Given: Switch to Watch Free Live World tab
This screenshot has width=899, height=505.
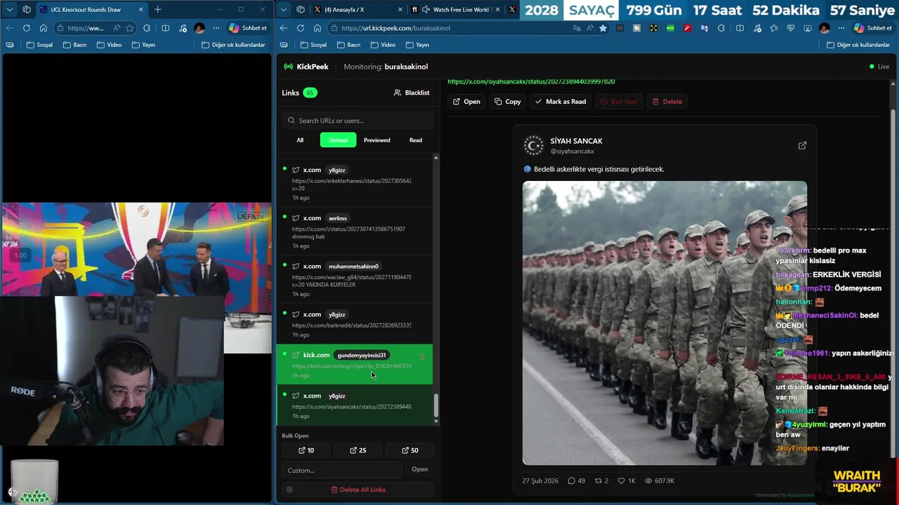Looking at the screenshot, I should [455, 10].
